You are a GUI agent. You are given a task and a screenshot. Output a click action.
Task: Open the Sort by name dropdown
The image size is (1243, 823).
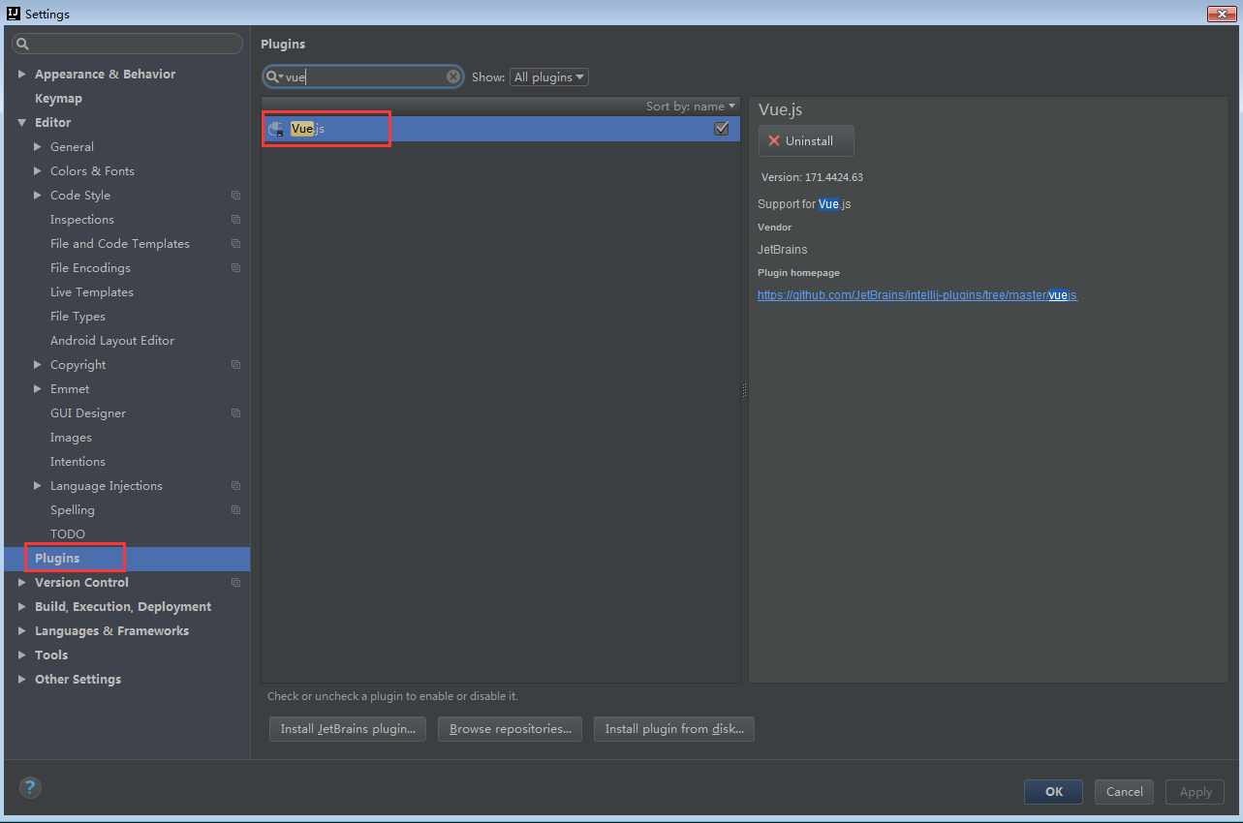pos(691,106)
